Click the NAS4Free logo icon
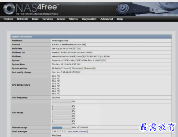The image size is (178, 137). [x=9, y=8]
